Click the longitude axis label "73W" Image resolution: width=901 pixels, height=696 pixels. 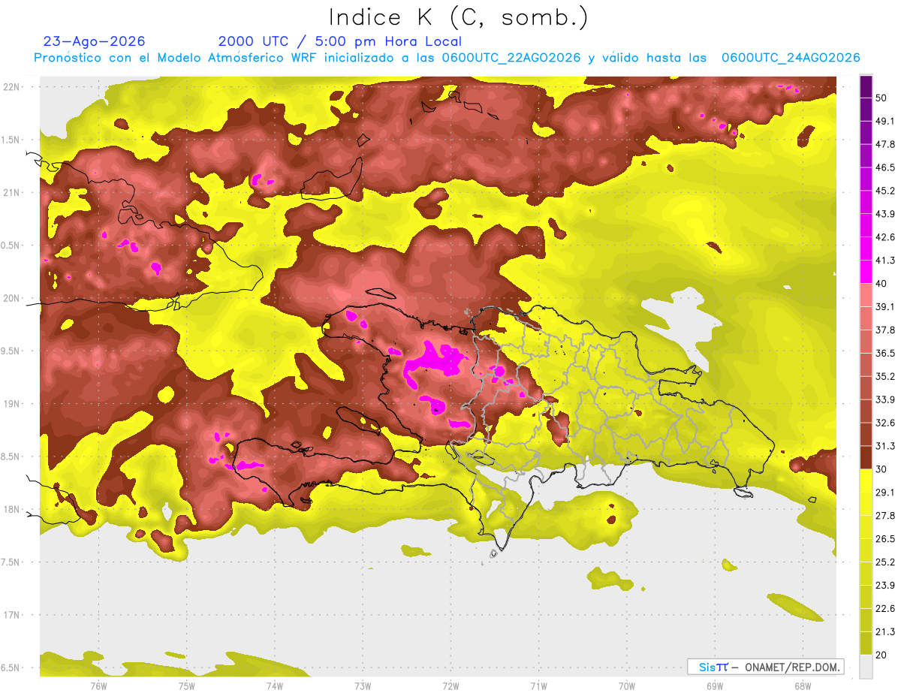(363, 685)
